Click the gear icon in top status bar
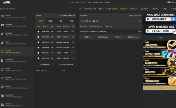The width and height of the screenshot is (176, 108). coord(95,9)
